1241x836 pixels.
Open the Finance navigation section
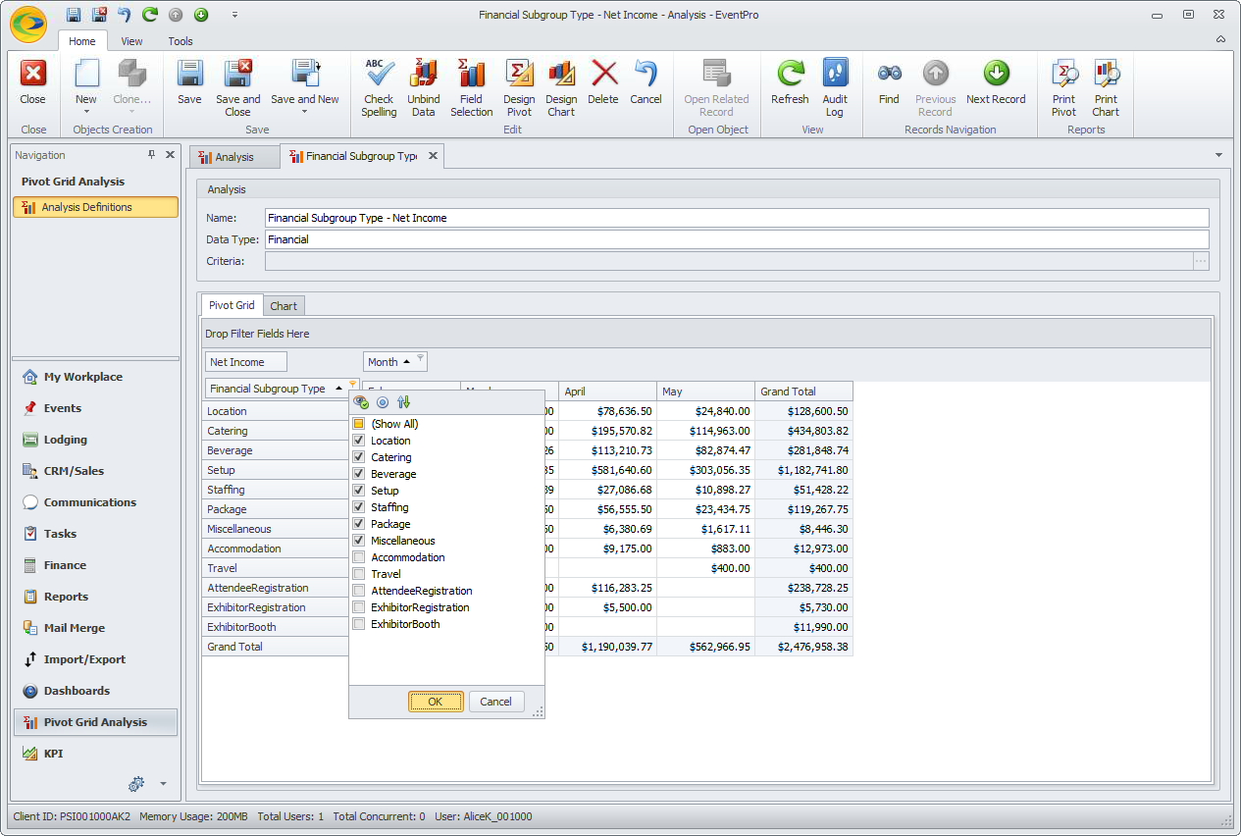click(95, 565)
